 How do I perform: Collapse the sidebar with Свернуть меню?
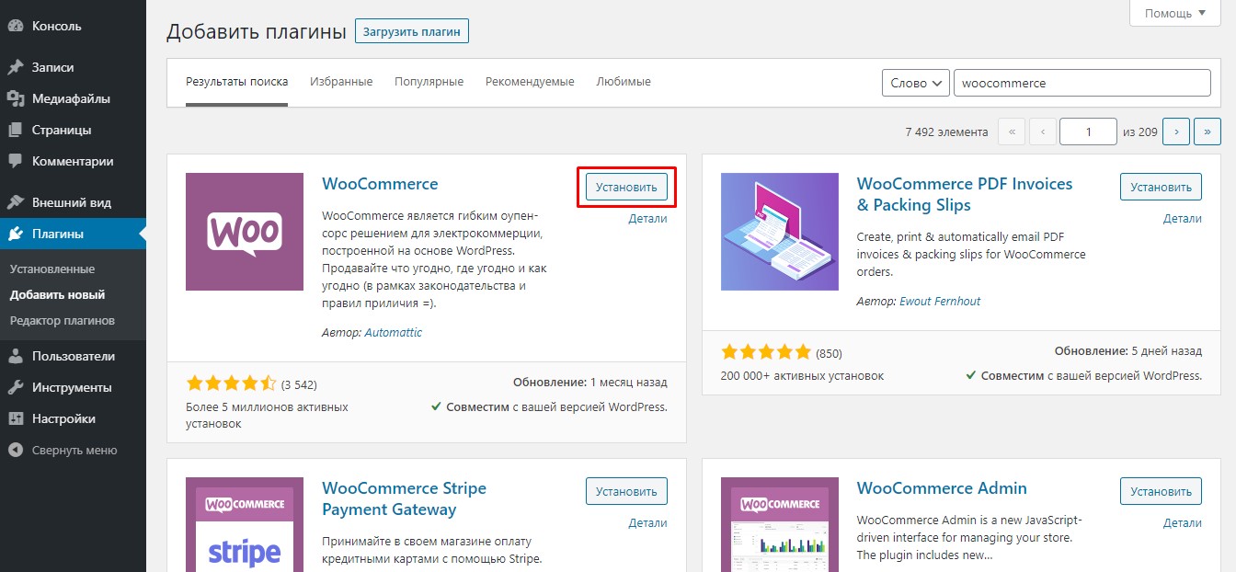click(74, 450)
